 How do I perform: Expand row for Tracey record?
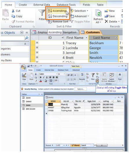click(37, 43)
